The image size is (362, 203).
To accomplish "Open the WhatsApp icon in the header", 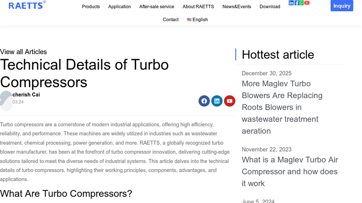I will (301, 3).
